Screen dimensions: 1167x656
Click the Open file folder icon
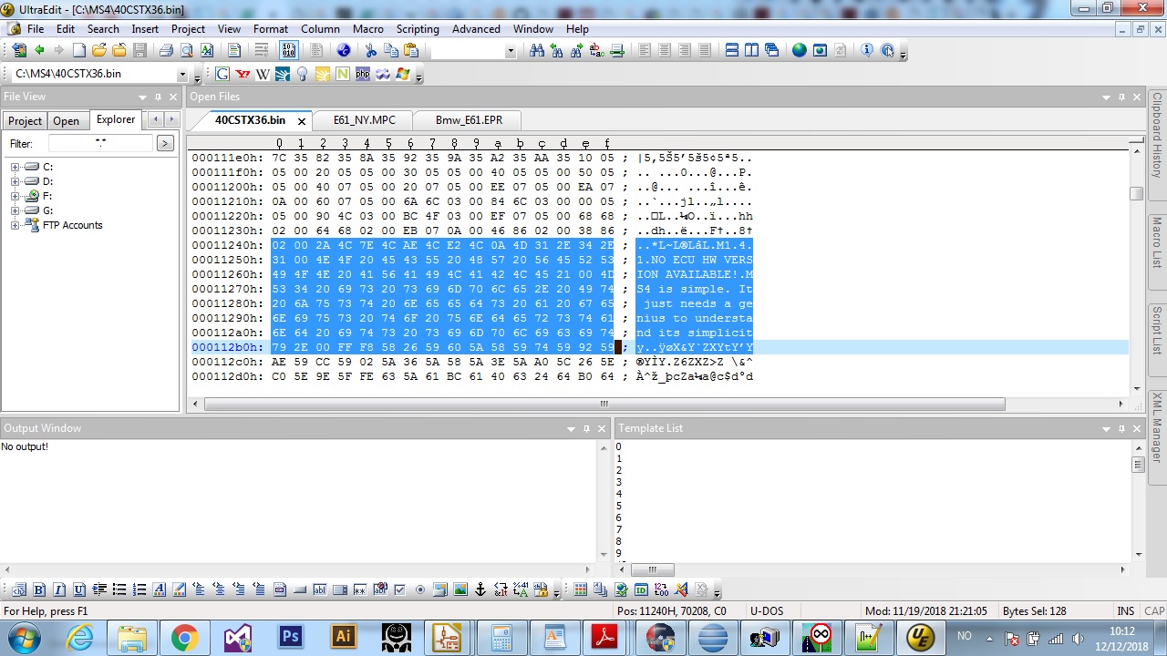pos(99,50)
